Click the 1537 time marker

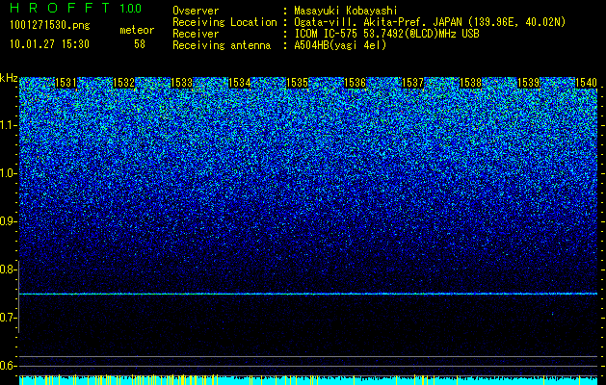412,83
